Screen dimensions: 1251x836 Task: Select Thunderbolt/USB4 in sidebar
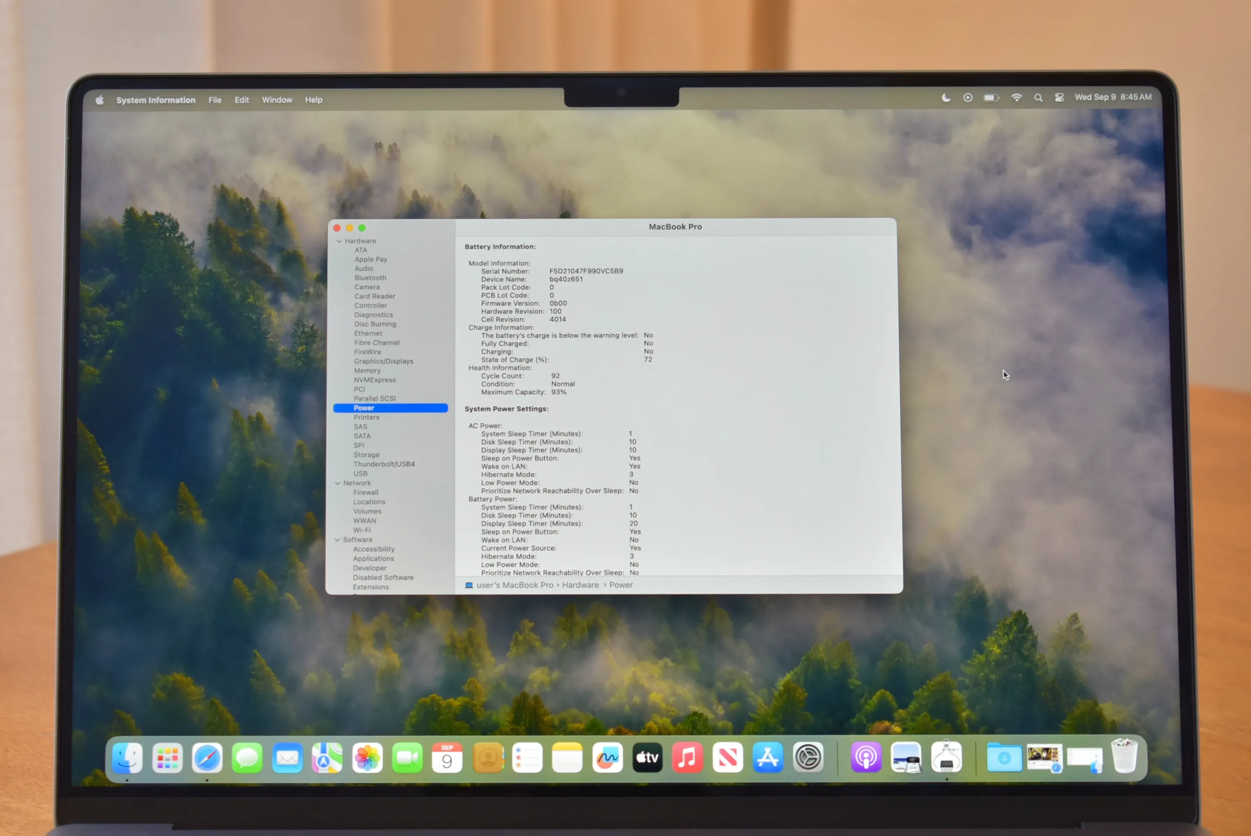[x=384, y=464]
